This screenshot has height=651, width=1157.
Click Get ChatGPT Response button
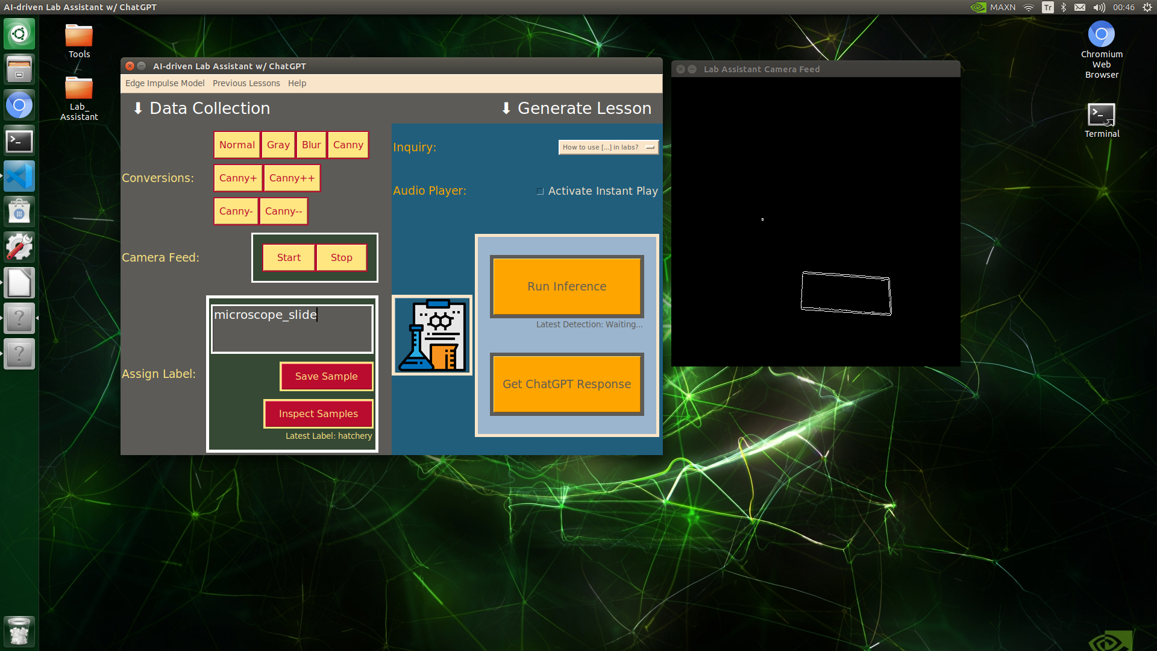pyautogui.click(x=566, y=384)
